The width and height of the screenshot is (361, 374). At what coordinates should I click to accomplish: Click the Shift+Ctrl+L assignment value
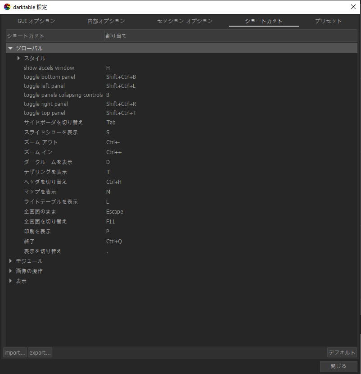(x=121, y=86)
